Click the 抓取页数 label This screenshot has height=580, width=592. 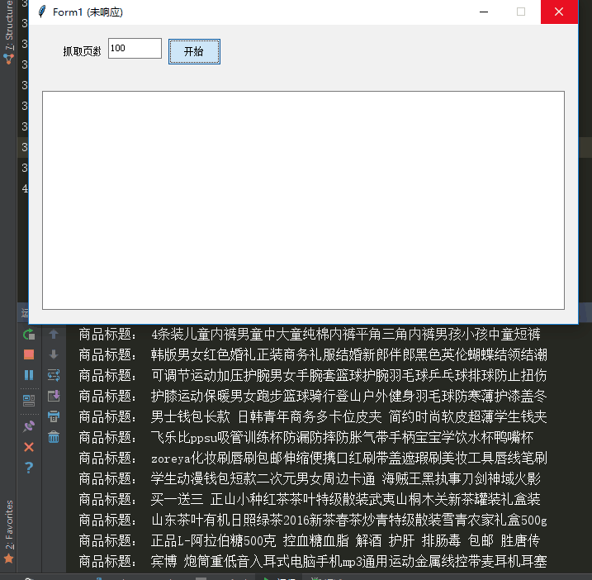pyautogui.click(x=83, y=51)
